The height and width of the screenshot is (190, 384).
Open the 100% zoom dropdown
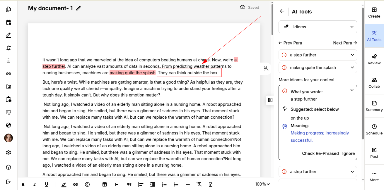(x=262, y=184)
